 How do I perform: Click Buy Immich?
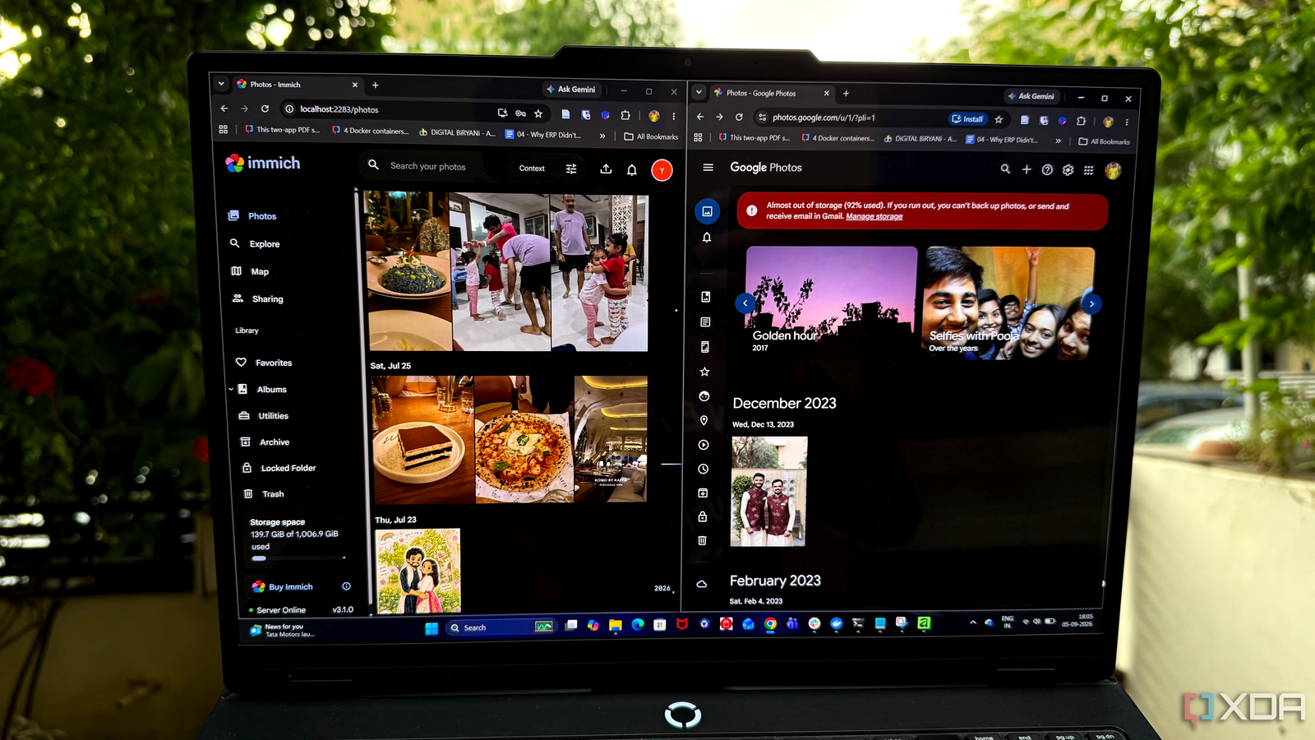click(290, 587)
